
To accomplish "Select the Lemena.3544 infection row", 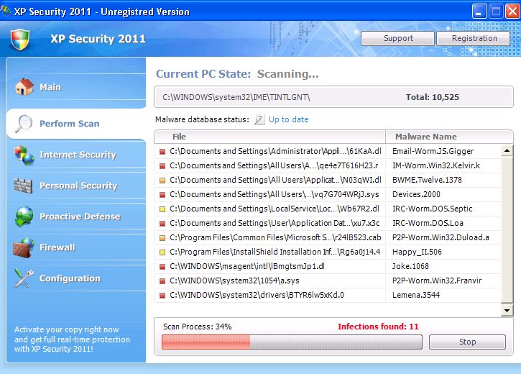I will coord(327,295).
